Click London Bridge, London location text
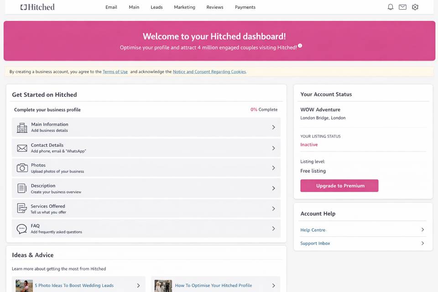This screenshot has height=292, width=438. pyautogui.click(x=323, y=118)
